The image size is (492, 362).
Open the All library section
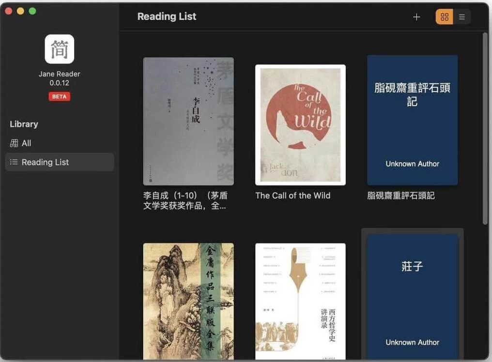click(x=26, y=143)
